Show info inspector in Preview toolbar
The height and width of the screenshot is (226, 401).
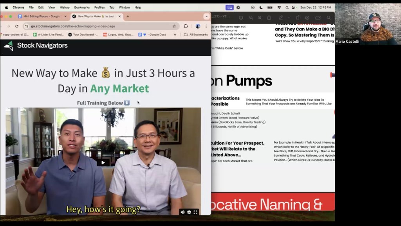241,18
